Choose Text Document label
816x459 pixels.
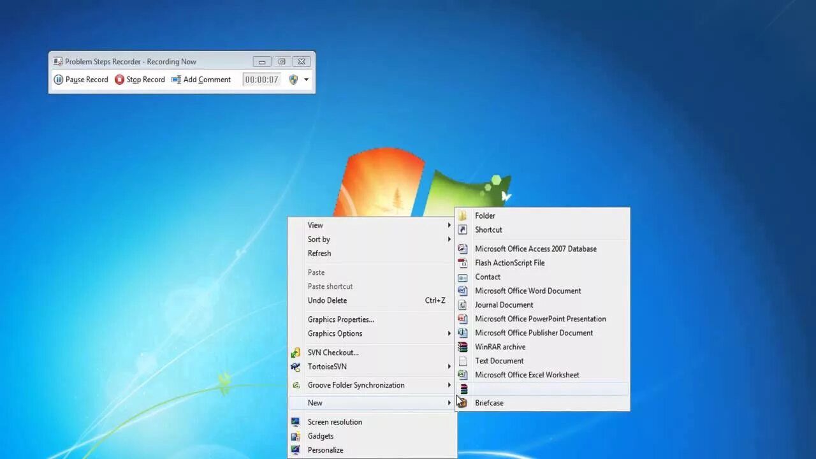[499, 361]
